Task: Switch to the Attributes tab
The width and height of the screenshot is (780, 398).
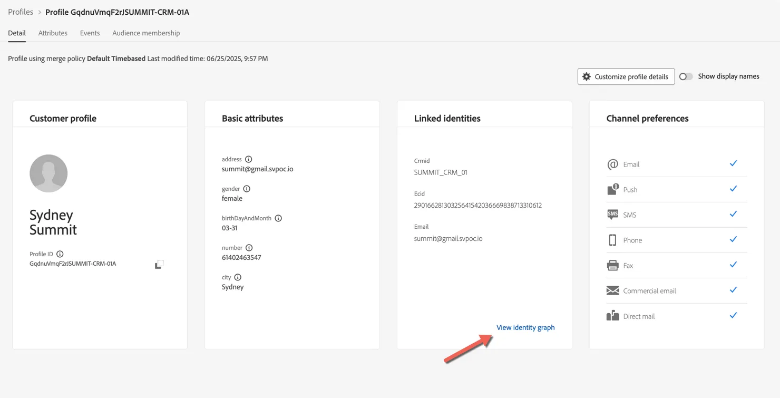Action: click(x=53, y=33)
